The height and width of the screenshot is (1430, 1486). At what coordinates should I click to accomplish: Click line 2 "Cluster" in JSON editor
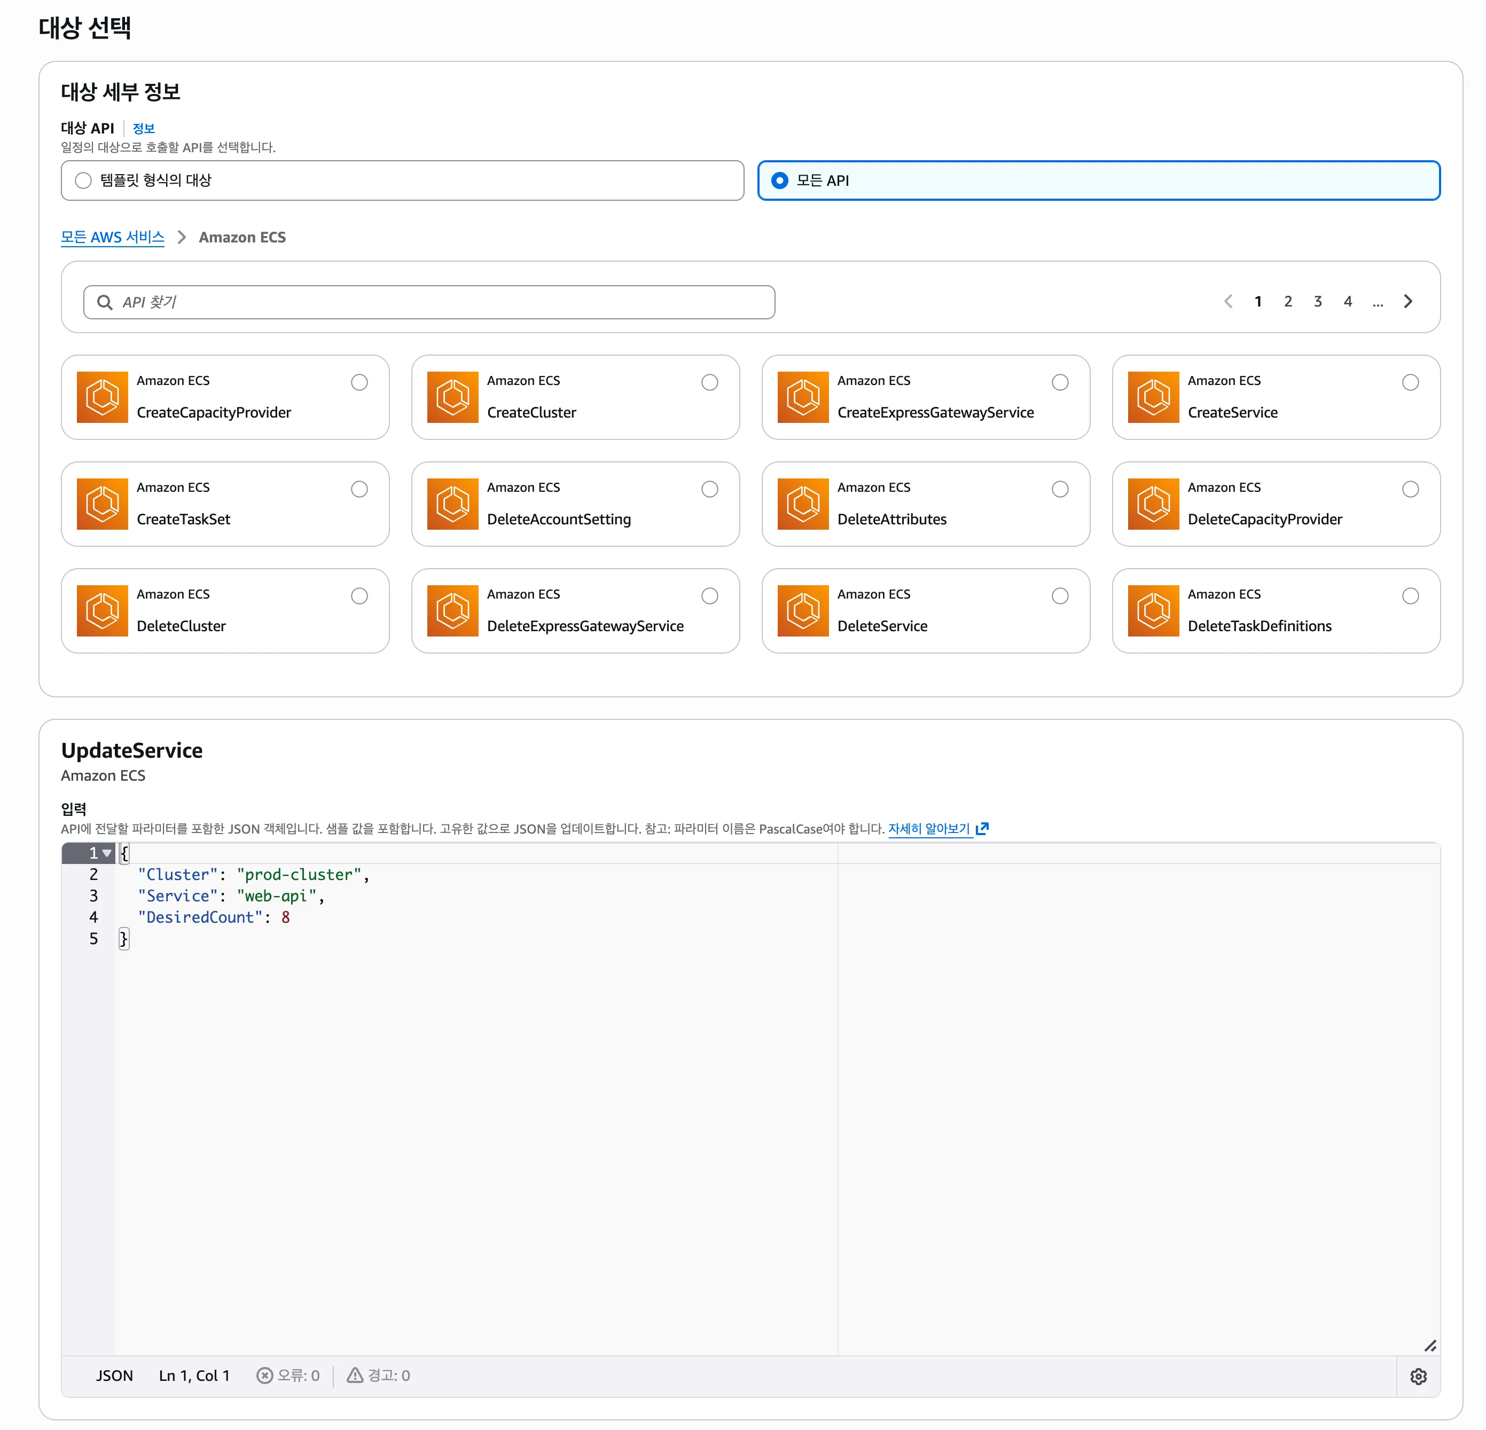(177, 875)
